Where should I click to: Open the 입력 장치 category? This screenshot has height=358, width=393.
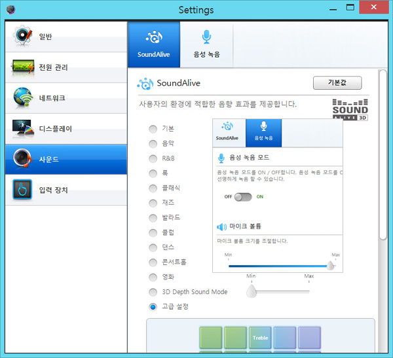(x=66, y=190)
